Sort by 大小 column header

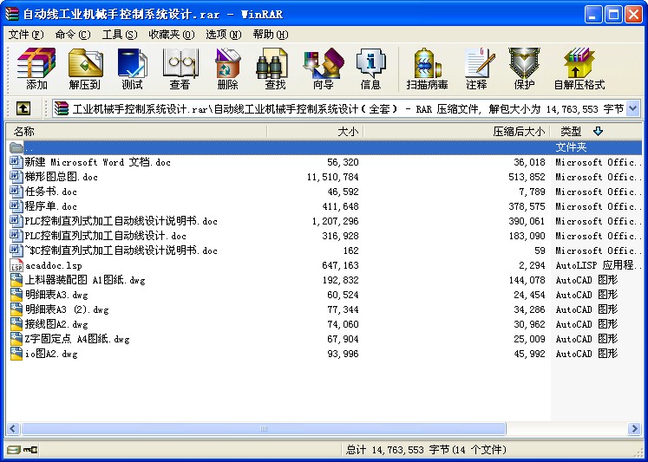[315, 132]
